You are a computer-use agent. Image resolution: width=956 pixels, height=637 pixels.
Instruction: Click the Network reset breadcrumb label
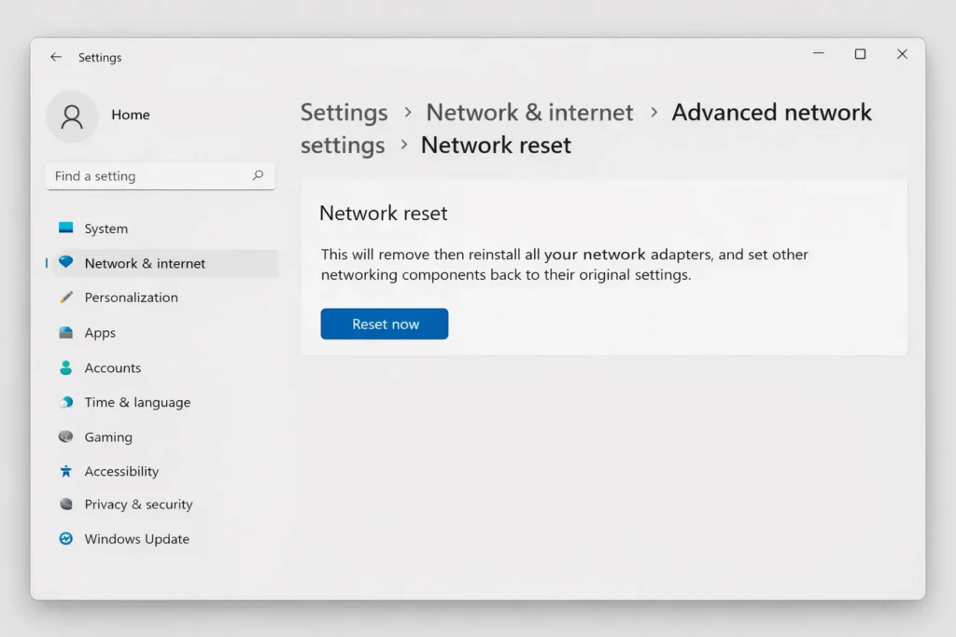pos(495,145)
